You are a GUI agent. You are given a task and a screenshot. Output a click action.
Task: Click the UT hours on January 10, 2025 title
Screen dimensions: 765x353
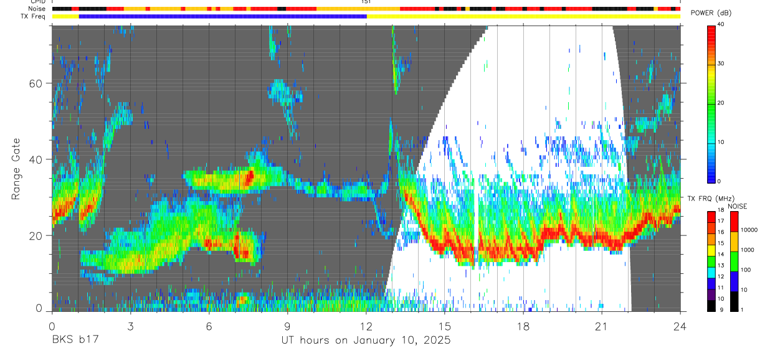click(x=366, y=341)
